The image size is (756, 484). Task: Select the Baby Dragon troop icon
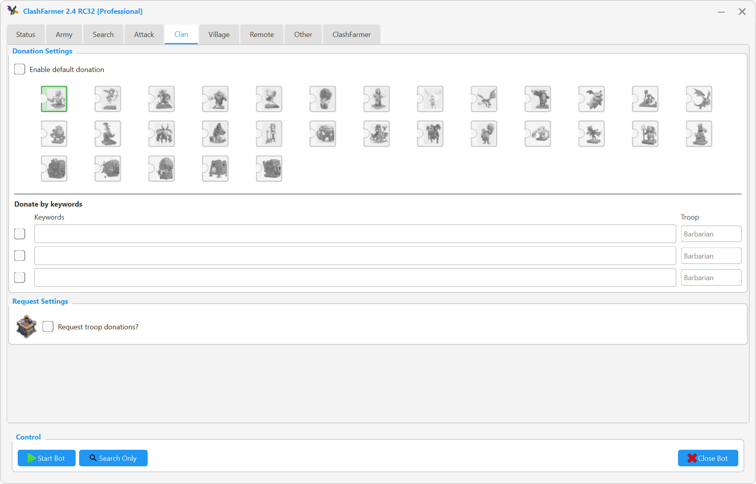(591, 99)
